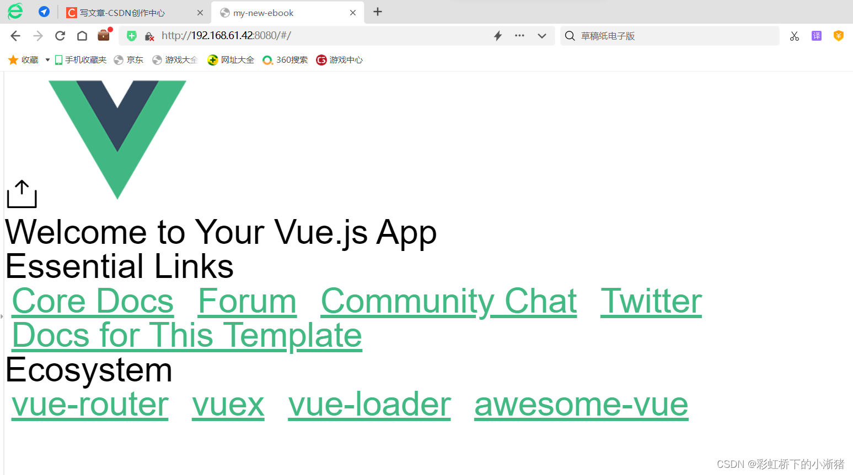This screenshot has width=853, height=475.
Task: Close the 写文章-CSDN创作中心 tab
Action: coord(200,13)
